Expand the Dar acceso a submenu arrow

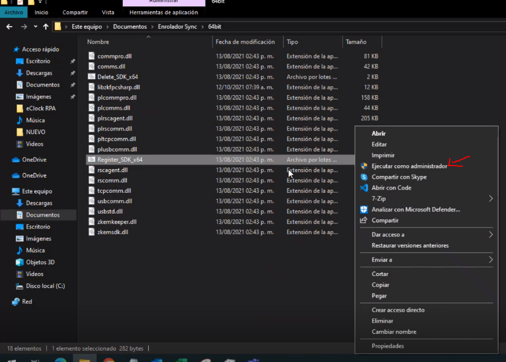tap(491, 234)
